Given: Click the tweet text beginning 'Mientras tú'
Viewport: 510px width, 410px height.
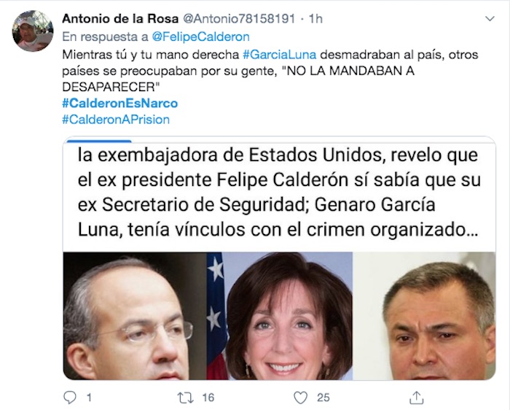Looking at the screenshot, I should click(x=270, y=71).
